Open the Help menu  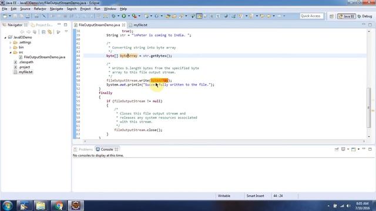(x=123, y=9)
